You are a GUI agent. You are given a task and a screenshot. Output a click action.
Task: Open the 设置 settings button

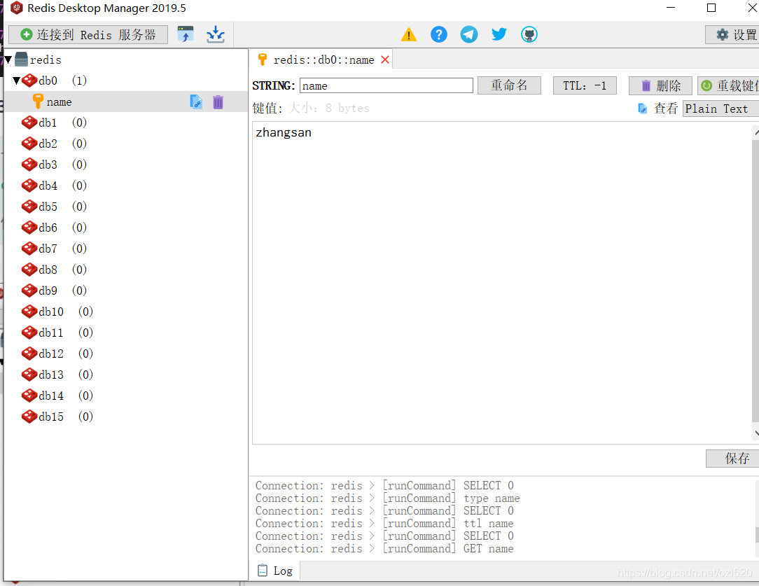click(732, 34)
